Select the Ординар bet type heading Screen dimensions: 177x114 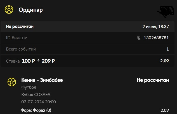tap(30, 10)
